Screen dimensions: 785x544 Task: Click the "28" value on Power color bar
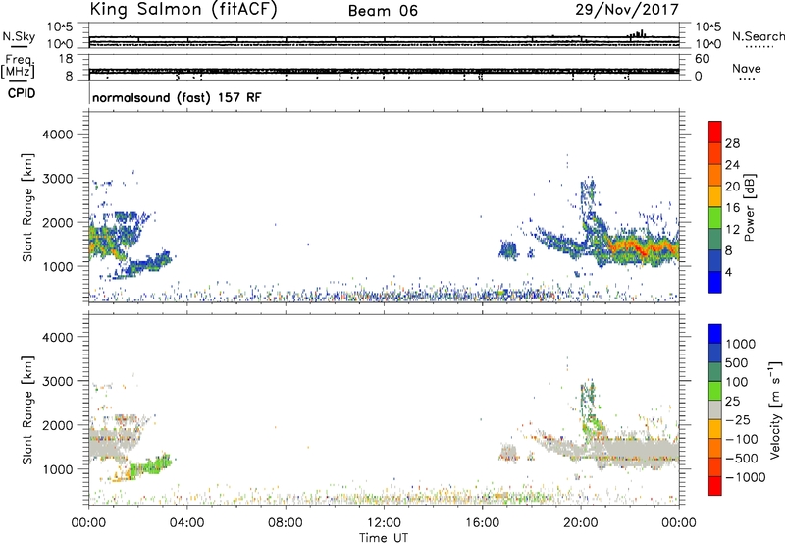pyautogui.click(x=732, y=143)
